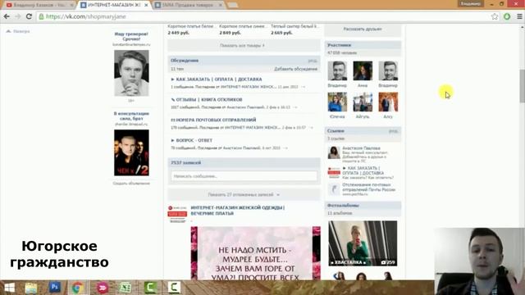
Task: Switch to the first YouTube tab
Action: click(40, 5)
